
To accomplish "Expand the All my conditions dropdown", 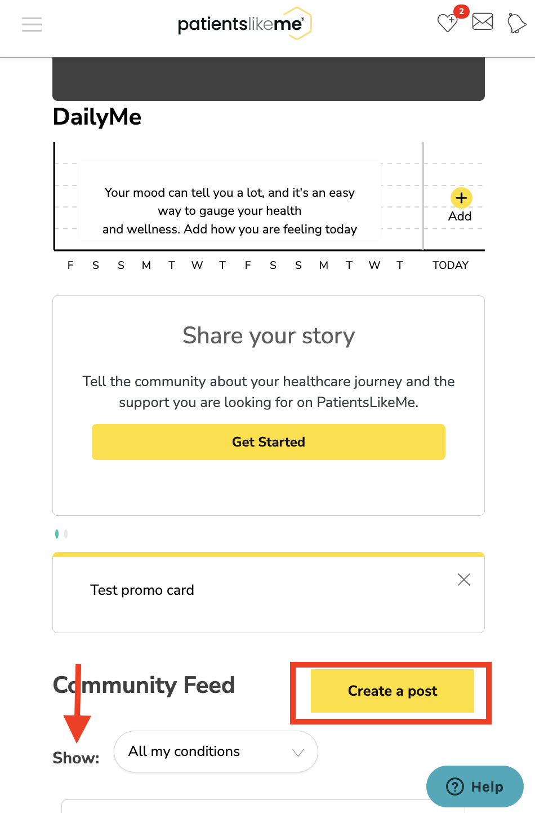I will pos(216,752).
